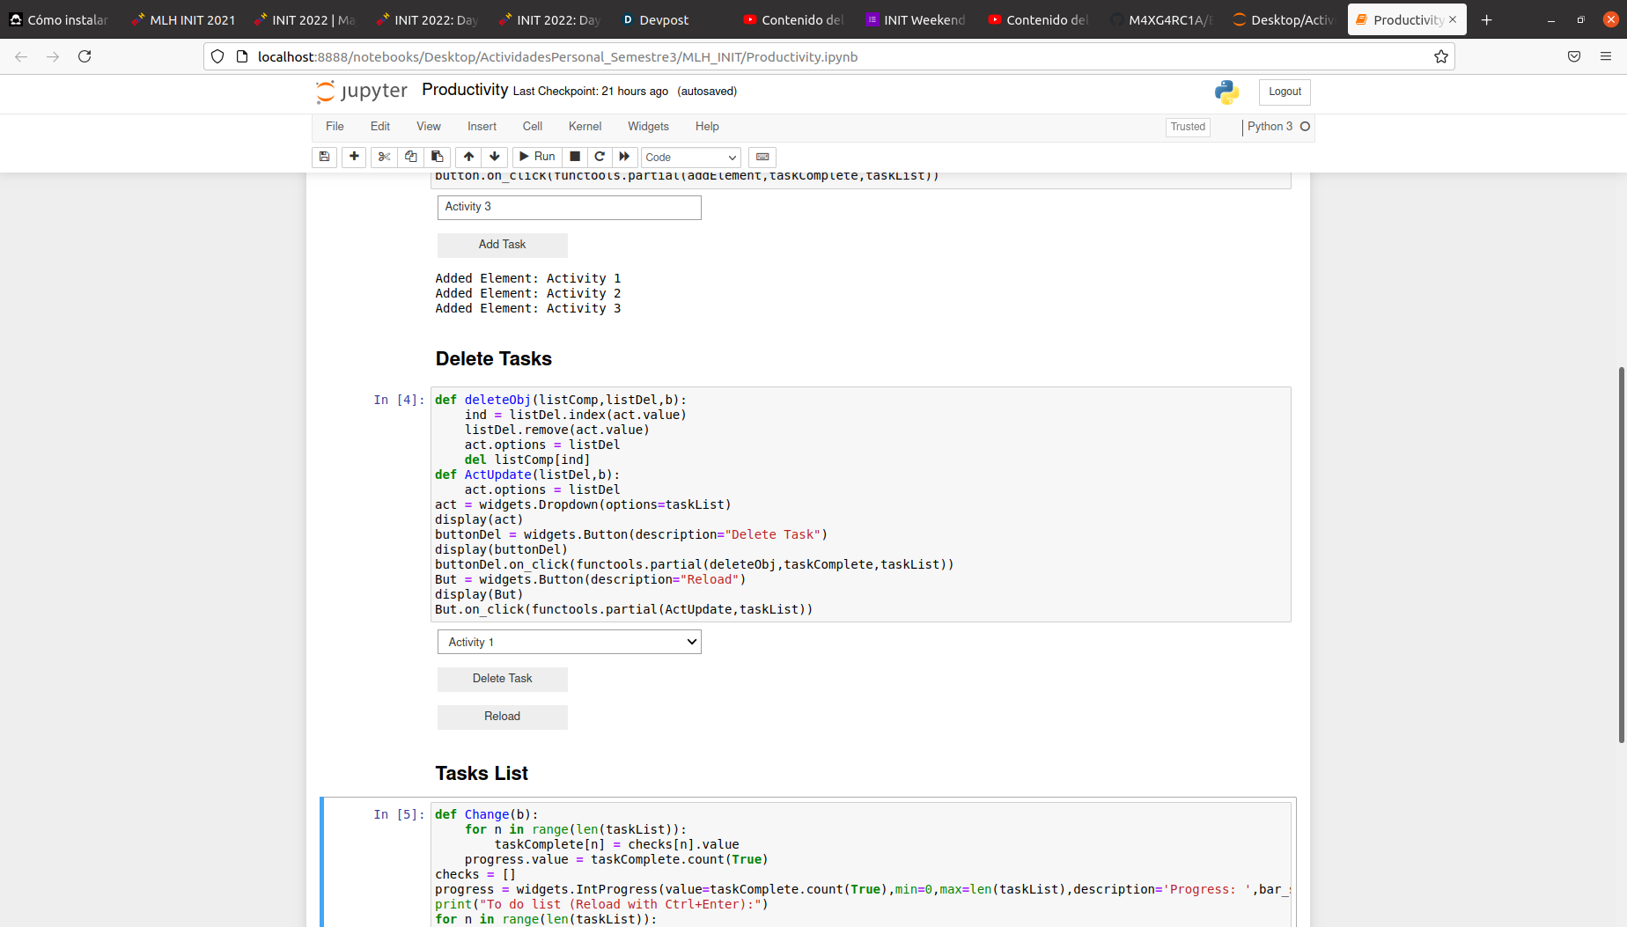Screen dimensions: 1627x927
Task: Click the Delete Tasks heading
Action: 493,359
